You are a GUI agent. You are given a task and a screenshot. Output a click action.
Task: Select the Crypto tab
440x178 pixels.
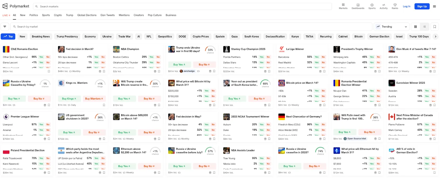[58, 15]
